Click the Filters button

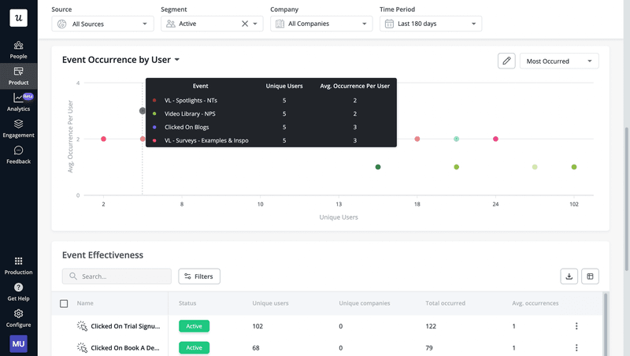(x=199, y=276)
